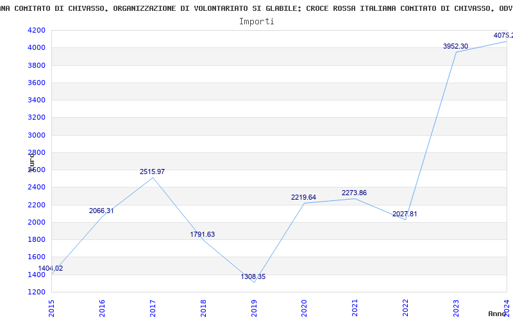This screenshot has height=320, width=513.
Task: Click the 1800 y-axis tick label
Action: (37, 239)
